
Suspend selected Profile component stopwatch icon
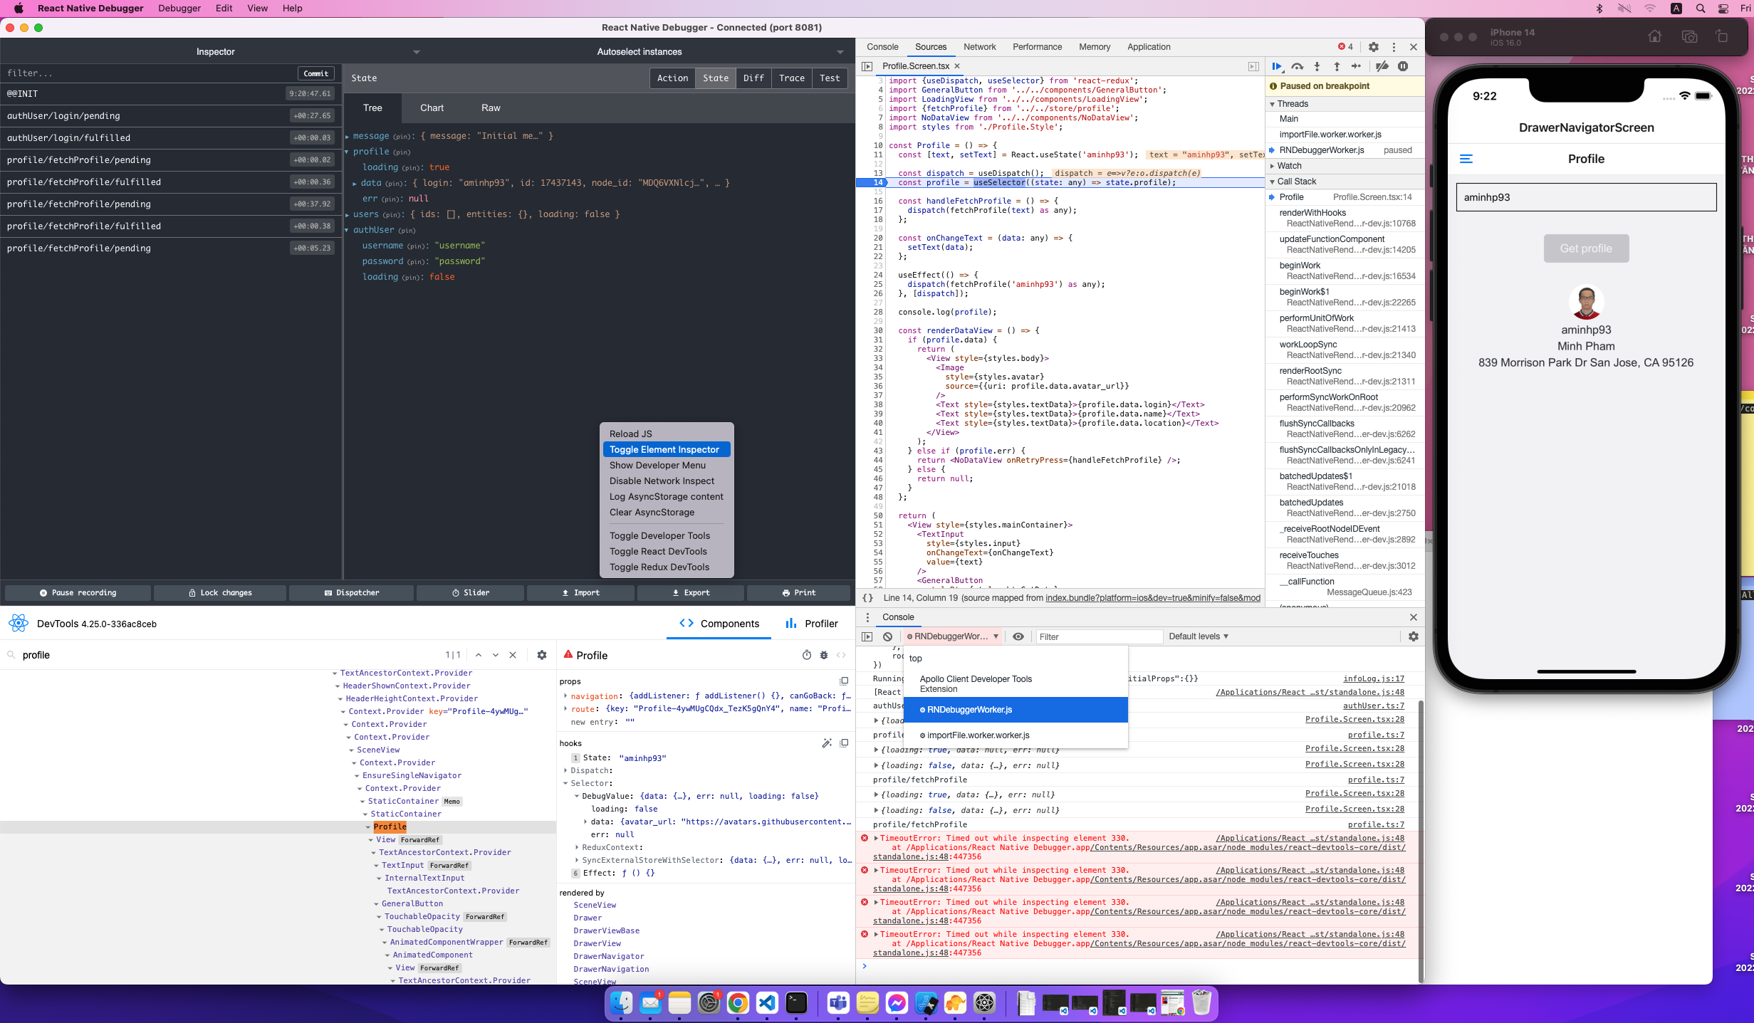pyautogui.click(x=807, y=655)
